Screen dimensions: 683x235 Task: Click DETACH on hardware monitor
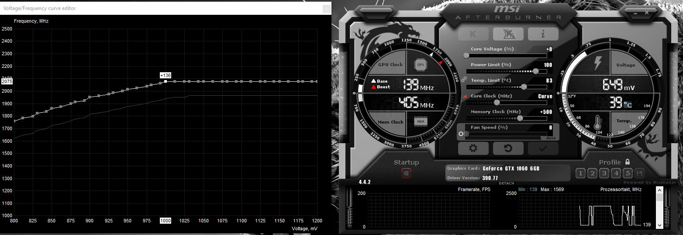[x=507, y=183]
